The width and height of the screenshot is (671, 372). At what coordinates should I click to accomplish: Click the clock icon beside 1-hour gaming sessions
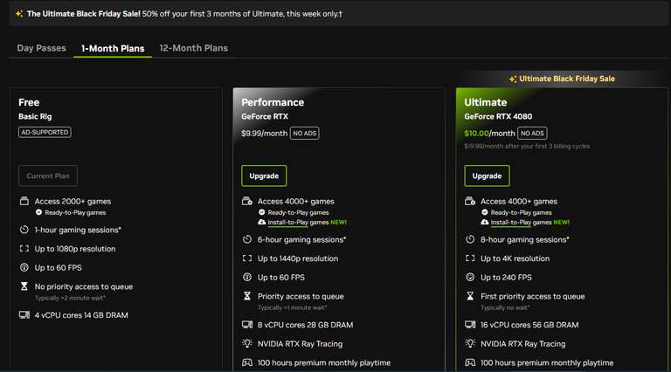[24, 230]
